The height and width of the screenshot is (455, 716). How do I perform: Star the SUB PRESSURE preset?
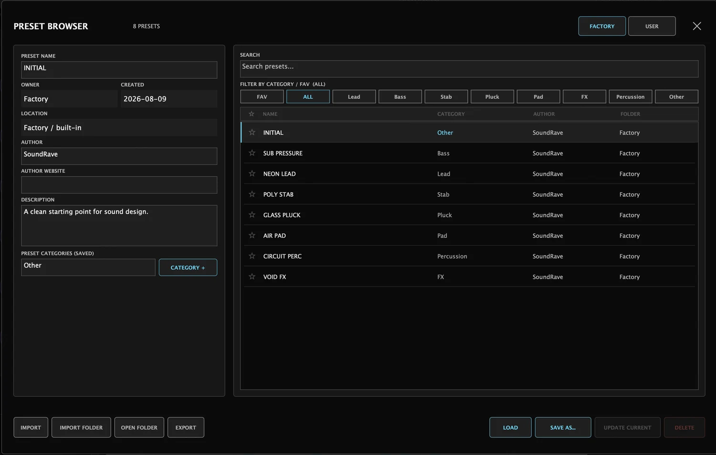(x=252, y=153)
